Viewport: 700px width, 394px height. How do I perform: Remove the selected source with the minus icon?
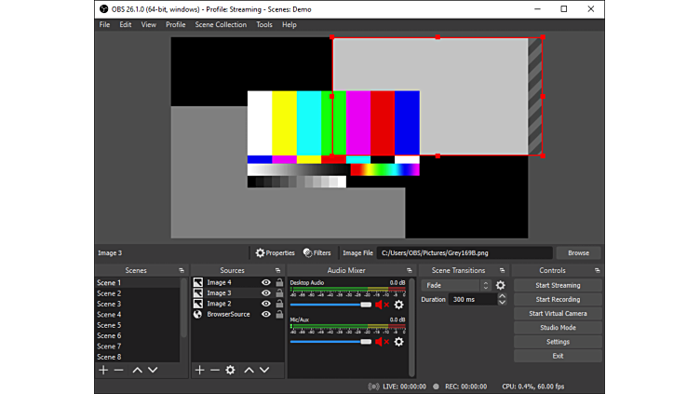[214, 370]
